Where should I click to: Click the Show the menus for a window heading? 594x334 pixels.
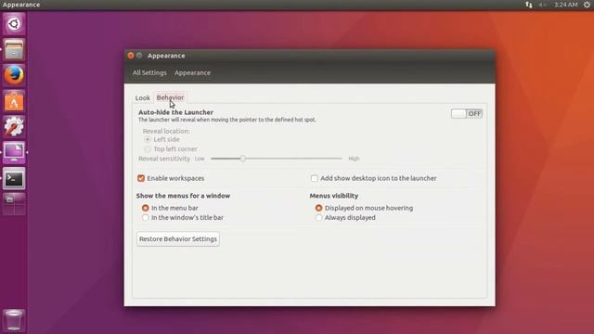tap(183, 196)
